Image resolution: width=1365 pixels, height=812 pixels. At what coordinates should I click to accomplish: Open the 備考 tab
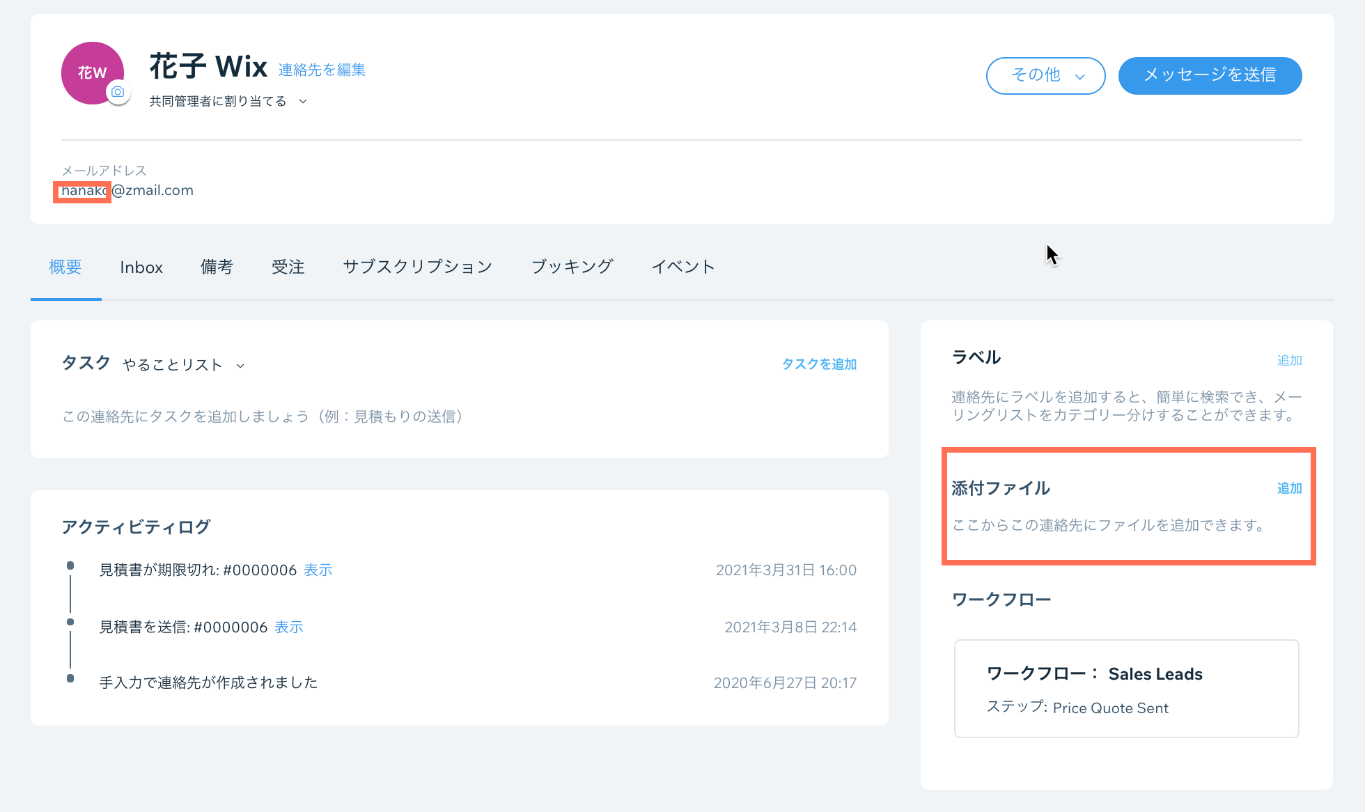pyautogui.click(x=217, y=267)
